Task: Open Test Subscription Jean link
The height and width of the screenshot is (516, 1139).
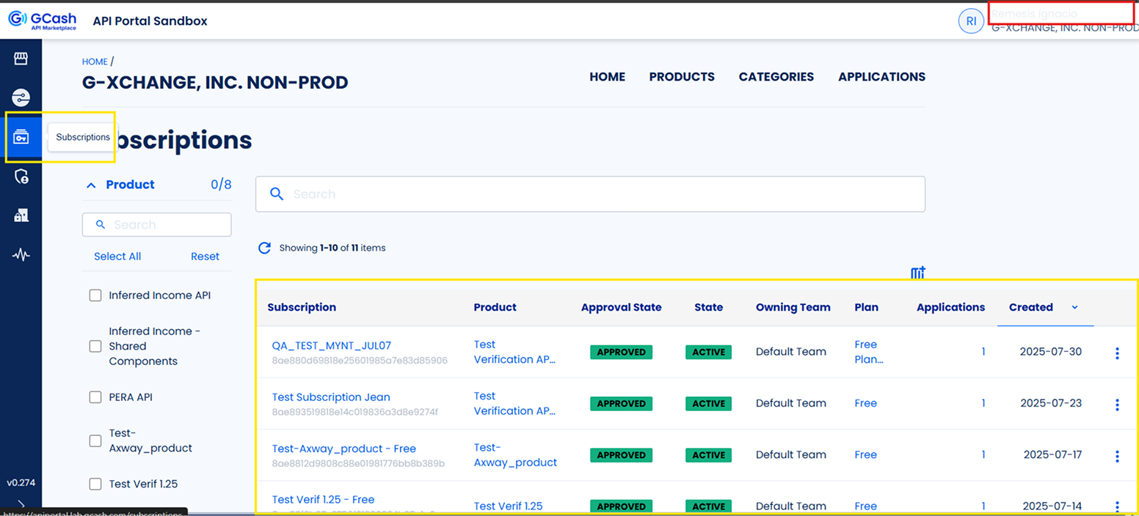Action: [331, 397]
